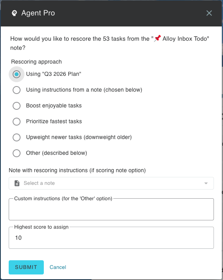223x280 pixels.
Task: Choose the Other (described below) option
Action: tap(17, 153)
